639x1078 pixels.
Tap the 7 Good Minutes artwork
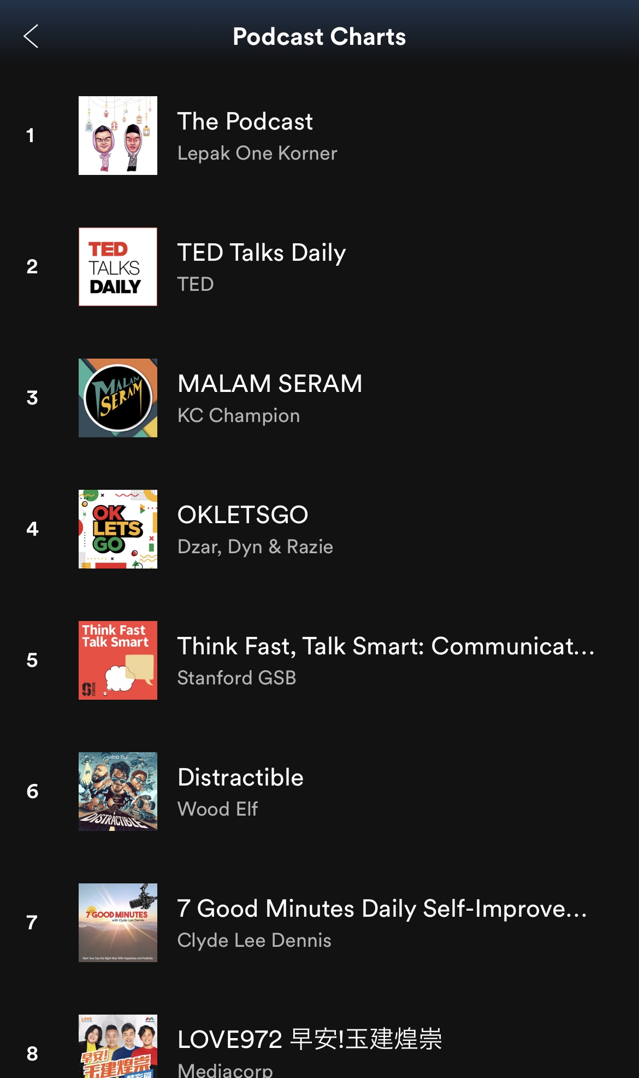(118, 923)
